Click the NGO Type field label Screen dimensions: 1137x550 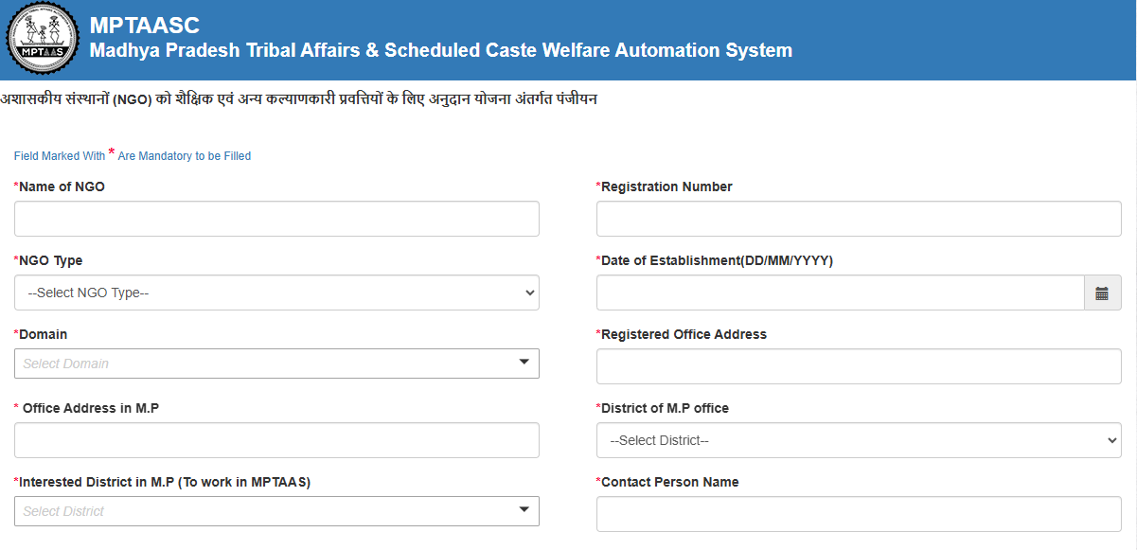point(48,260)
